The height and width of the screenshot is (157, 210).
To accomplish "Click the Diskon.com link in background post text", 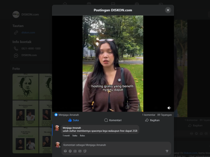I will coord(190,153).
